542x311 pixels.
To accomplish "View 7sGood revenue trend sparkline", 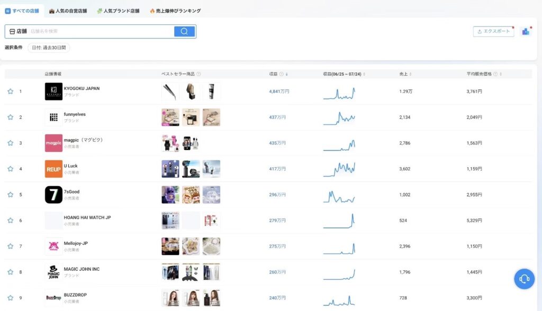I will point(339,196).
